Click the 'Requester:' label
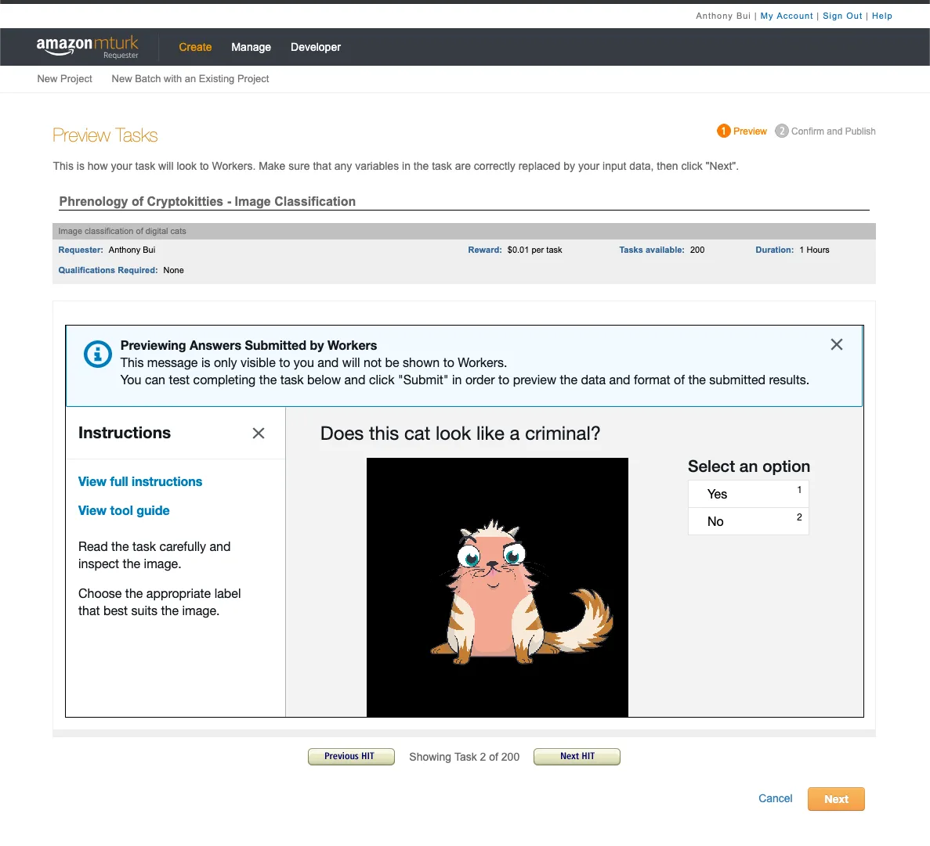Image resolution: width=930 pixels, height=846 pixels. pyautogui.click(x=81, y=250)
